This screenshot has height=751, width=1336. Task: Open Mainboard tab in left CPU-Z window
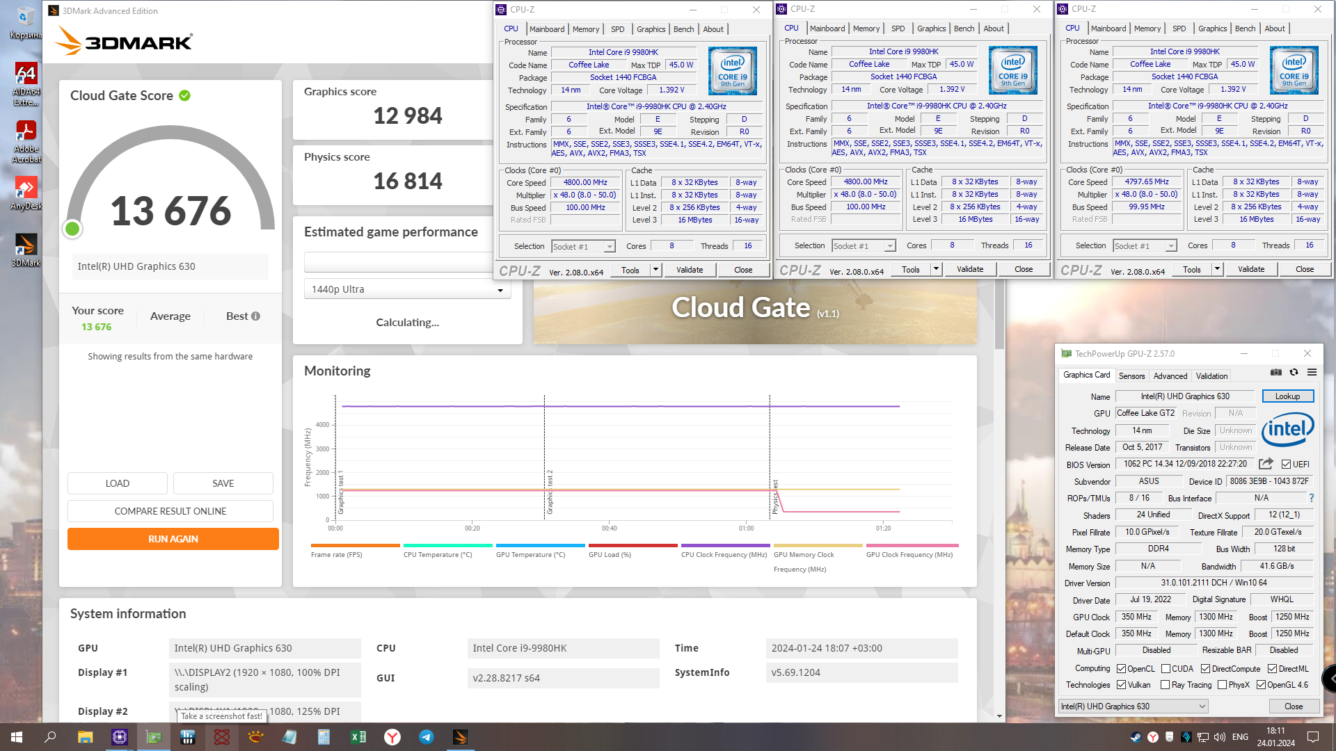pyautogui.click(x=547, y=29)
